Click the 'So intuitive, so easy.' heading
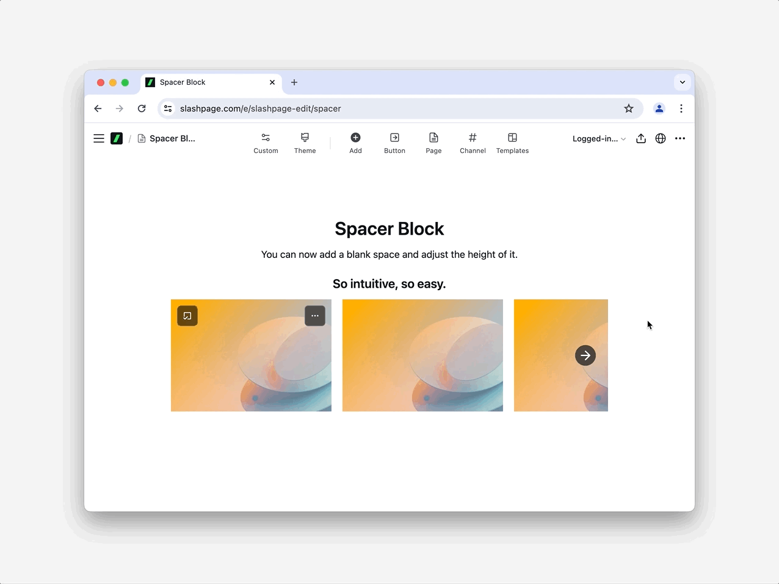Screen dimensions: 779x584 click(389, 284)
